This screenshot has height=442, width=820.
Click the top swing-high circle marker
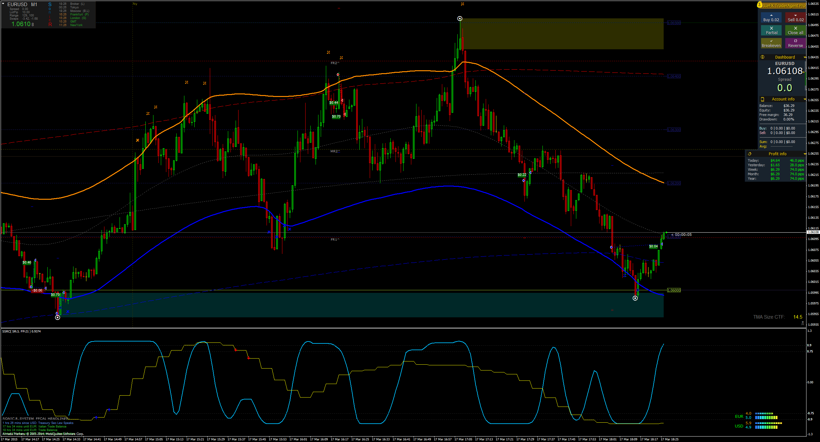(460, 19)
